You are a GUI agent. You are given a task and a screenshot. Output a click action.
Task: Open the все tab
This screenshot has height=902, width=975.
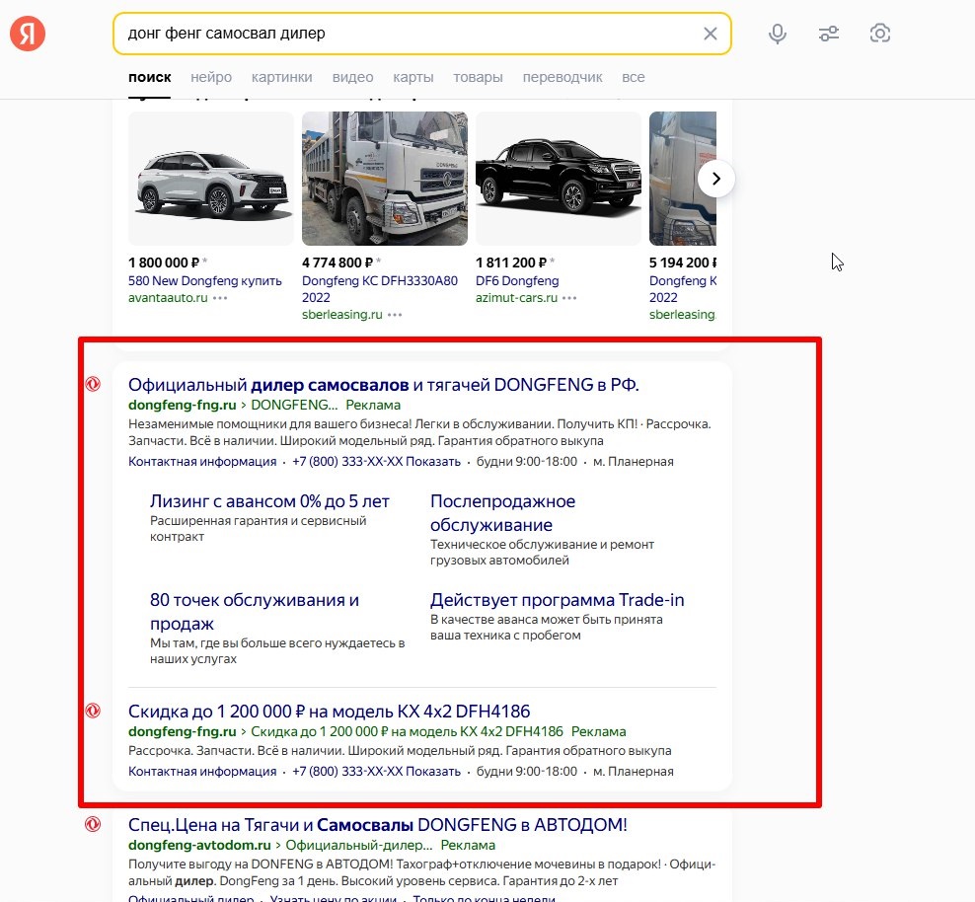pyautogui.click(x=633, y=77)
